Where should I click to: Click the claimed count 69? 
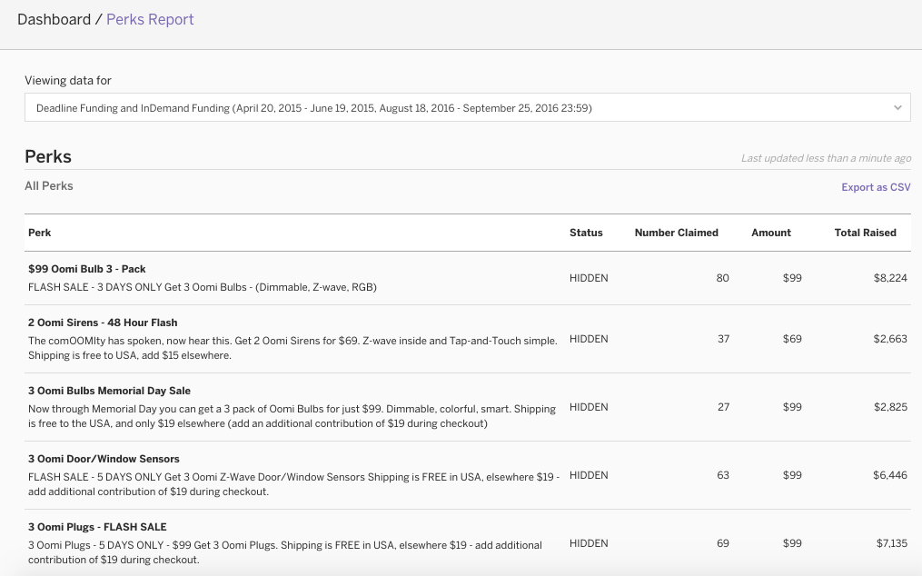click(x=723, y=543)
